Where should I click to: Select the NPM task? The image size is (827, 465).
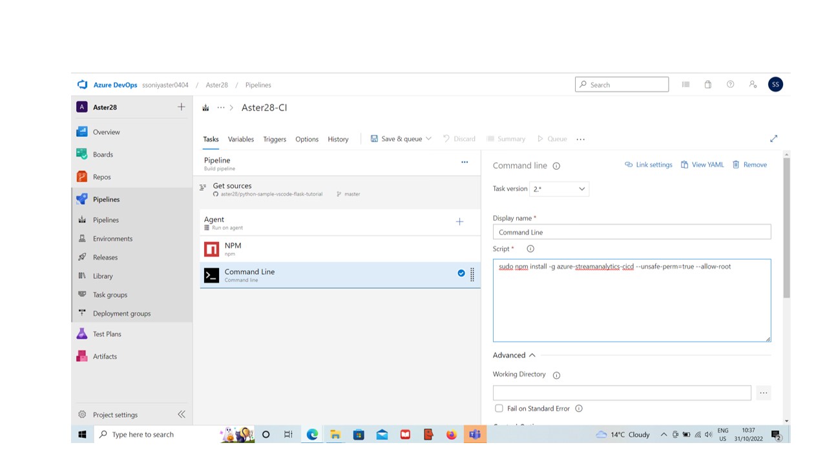(x=340, y=249)
